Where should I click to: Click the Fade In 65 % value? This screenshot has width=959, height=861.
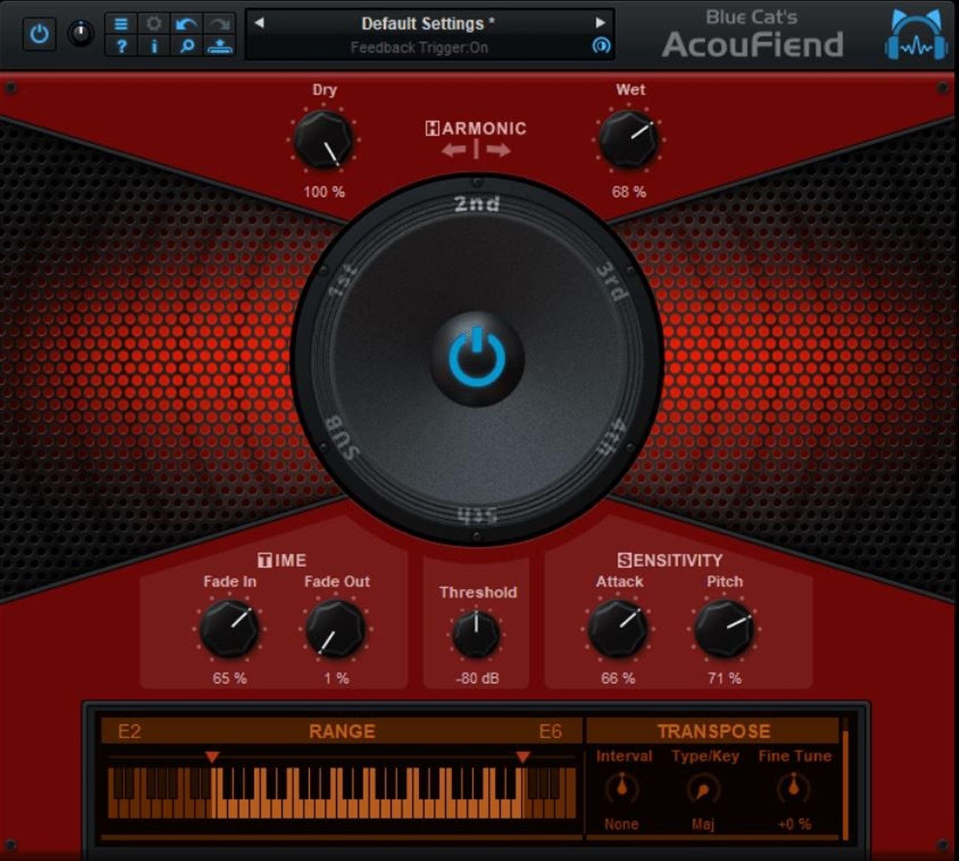click(x=230, y=678)
